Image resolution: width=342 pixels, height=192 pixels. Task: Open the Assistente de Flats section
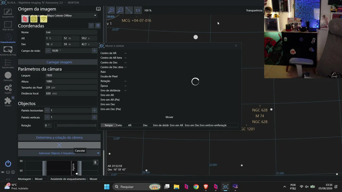8,51
